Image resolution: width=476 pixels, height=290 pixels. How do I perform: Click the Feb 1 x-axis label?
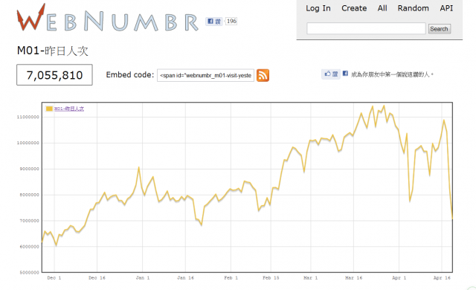point(231,278)
